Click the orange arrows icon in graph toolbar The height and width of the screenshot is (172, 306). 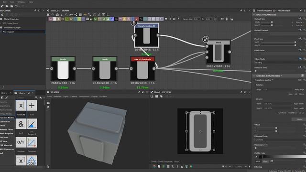coord(85,15)
